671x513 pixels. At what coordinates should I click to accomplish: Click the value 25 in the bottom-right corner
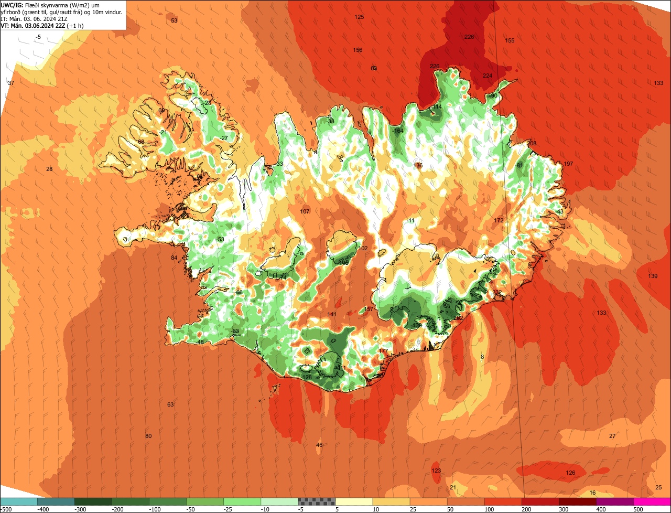coord(658,487)
